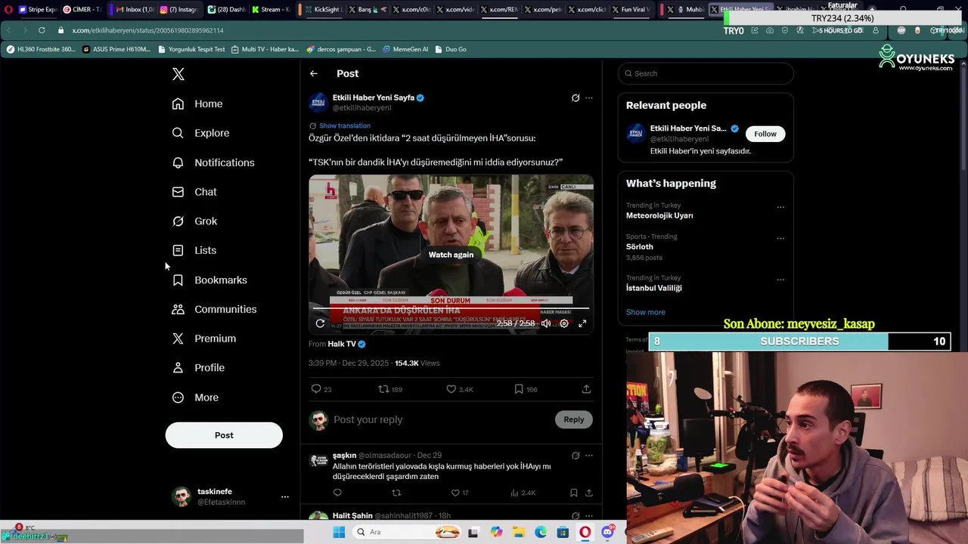Click the video progress bar
This screenshot has width=968, height=544.
pos(451,308)
